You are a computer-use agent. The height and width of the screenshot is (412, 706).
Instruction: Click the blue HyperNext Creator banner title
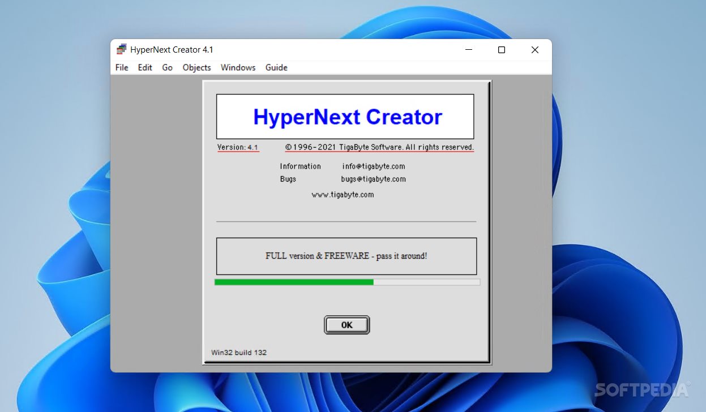347,117
